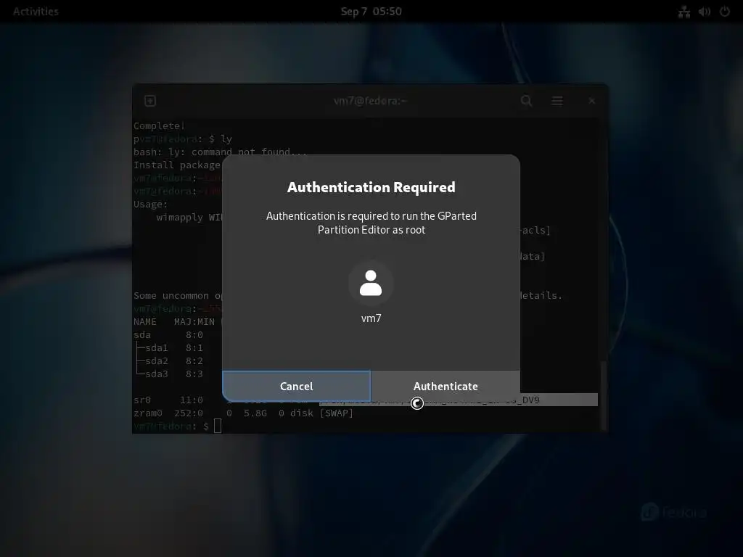Click the Cancel button in authentication dialog
This screenshot has height=557, width=743.
point(297,386)
